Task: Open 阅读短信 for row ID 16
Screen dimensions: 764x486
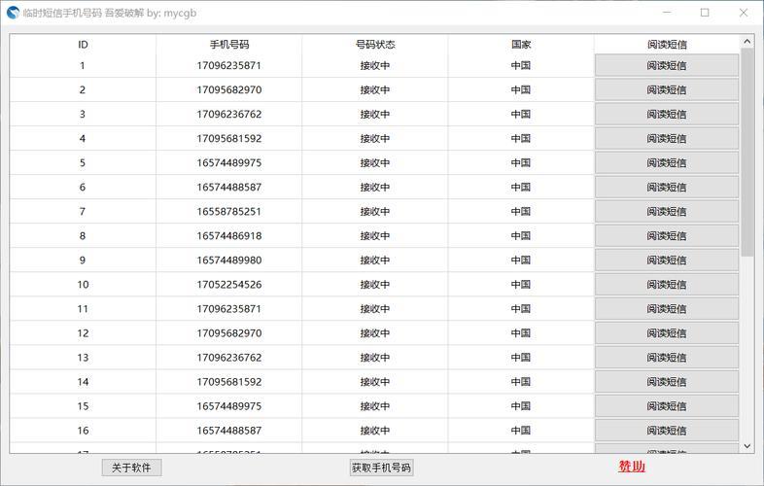Action: point(667,431)
